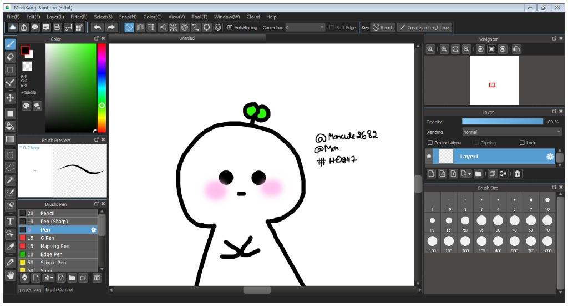The image size is (568, 306).
Task: Toggle the Clipping checkbox
Action: pyautogui.click(x=476, y=143)
